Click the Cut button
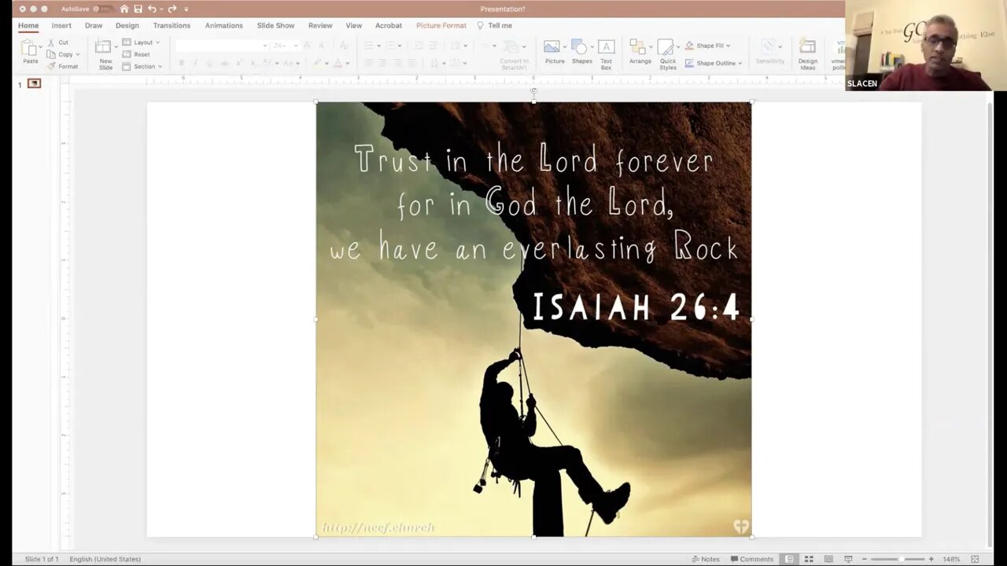1007x566 pixels. coord(58,42)
